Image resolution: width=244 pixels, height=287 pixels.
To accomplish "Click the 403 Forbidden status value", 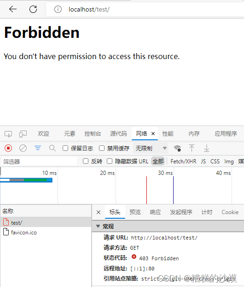I will (x=159, y=258).
